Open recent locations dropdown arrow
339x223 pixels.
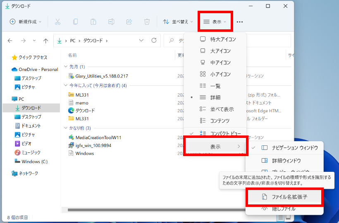click(x=34, y=40)
